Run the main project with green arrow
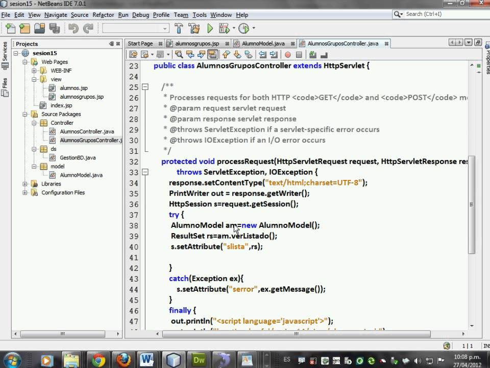This screenshot has height=368, width=490. pyautogui.click(x=210, y=29)
